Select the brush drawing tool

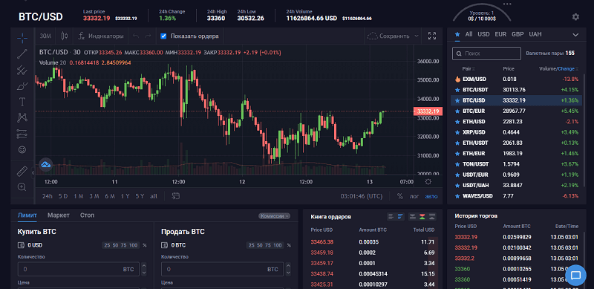point(22,86)
